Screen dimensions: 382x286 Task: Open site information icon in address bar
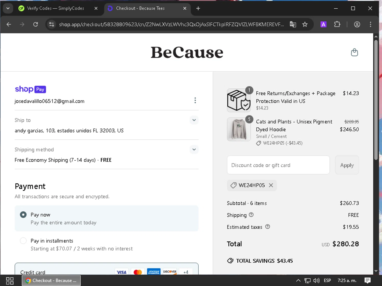(x=52, y=24)
